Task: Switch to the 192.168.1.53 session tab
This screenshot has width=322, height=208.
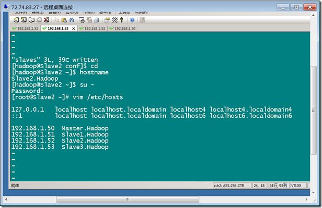Action: (93, 28)
